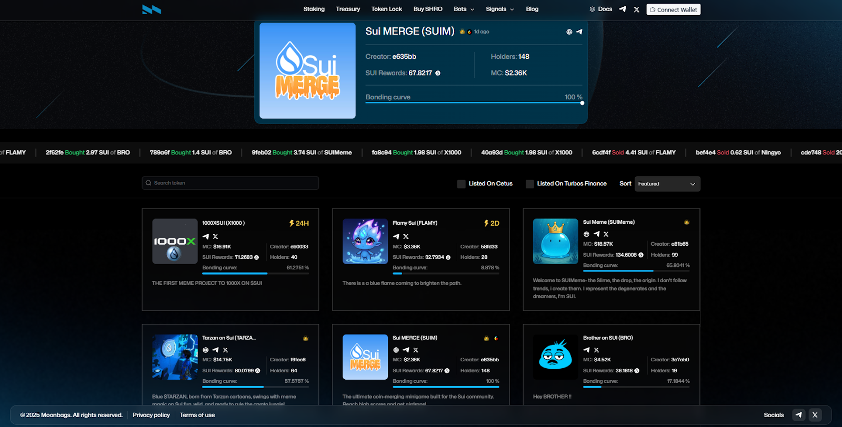Open X profile in top navigation bar
Viewport: 842px width, 427px height.
point(637,9)
